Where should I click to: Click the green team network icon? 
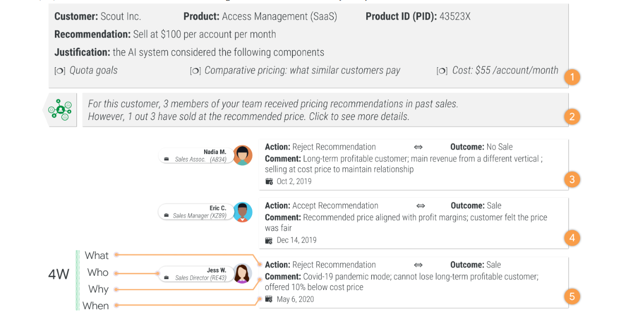click(x=60, y=109)
